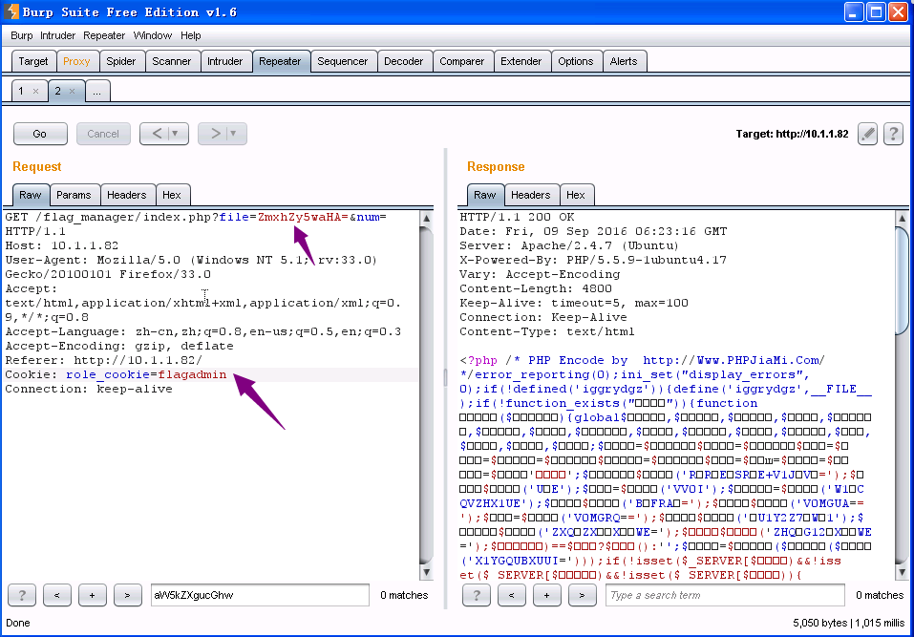The height and width of the screenshot is (637, 914).
Task: Open the Burp menu
Action: pyautogui.click(x=22, y=35)
